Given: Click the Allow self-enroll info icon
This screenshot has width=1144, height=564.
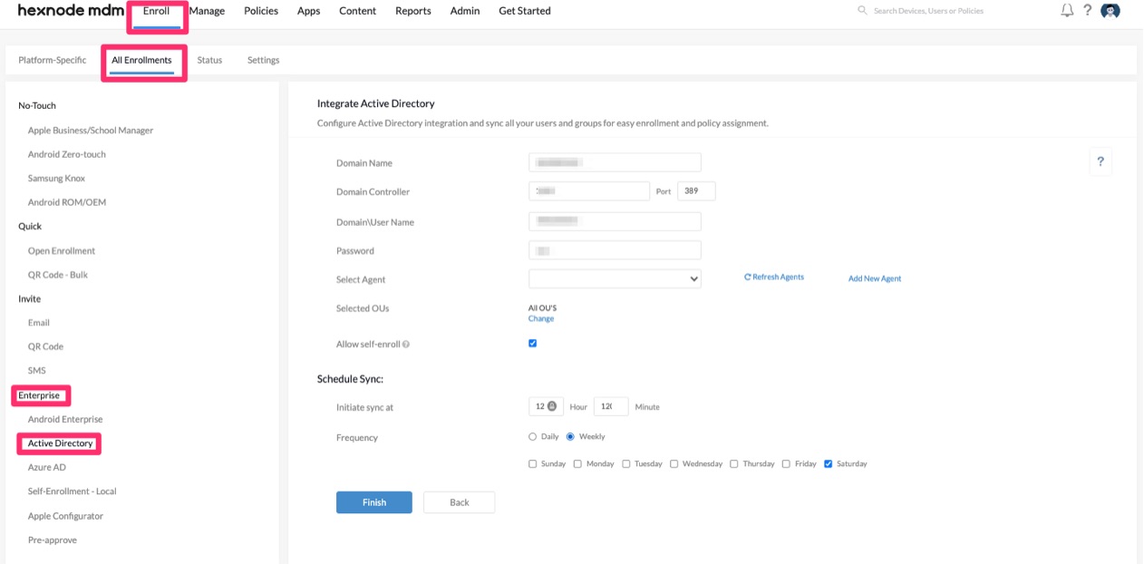Looking at the screenshot, I should tap(406, 345).
